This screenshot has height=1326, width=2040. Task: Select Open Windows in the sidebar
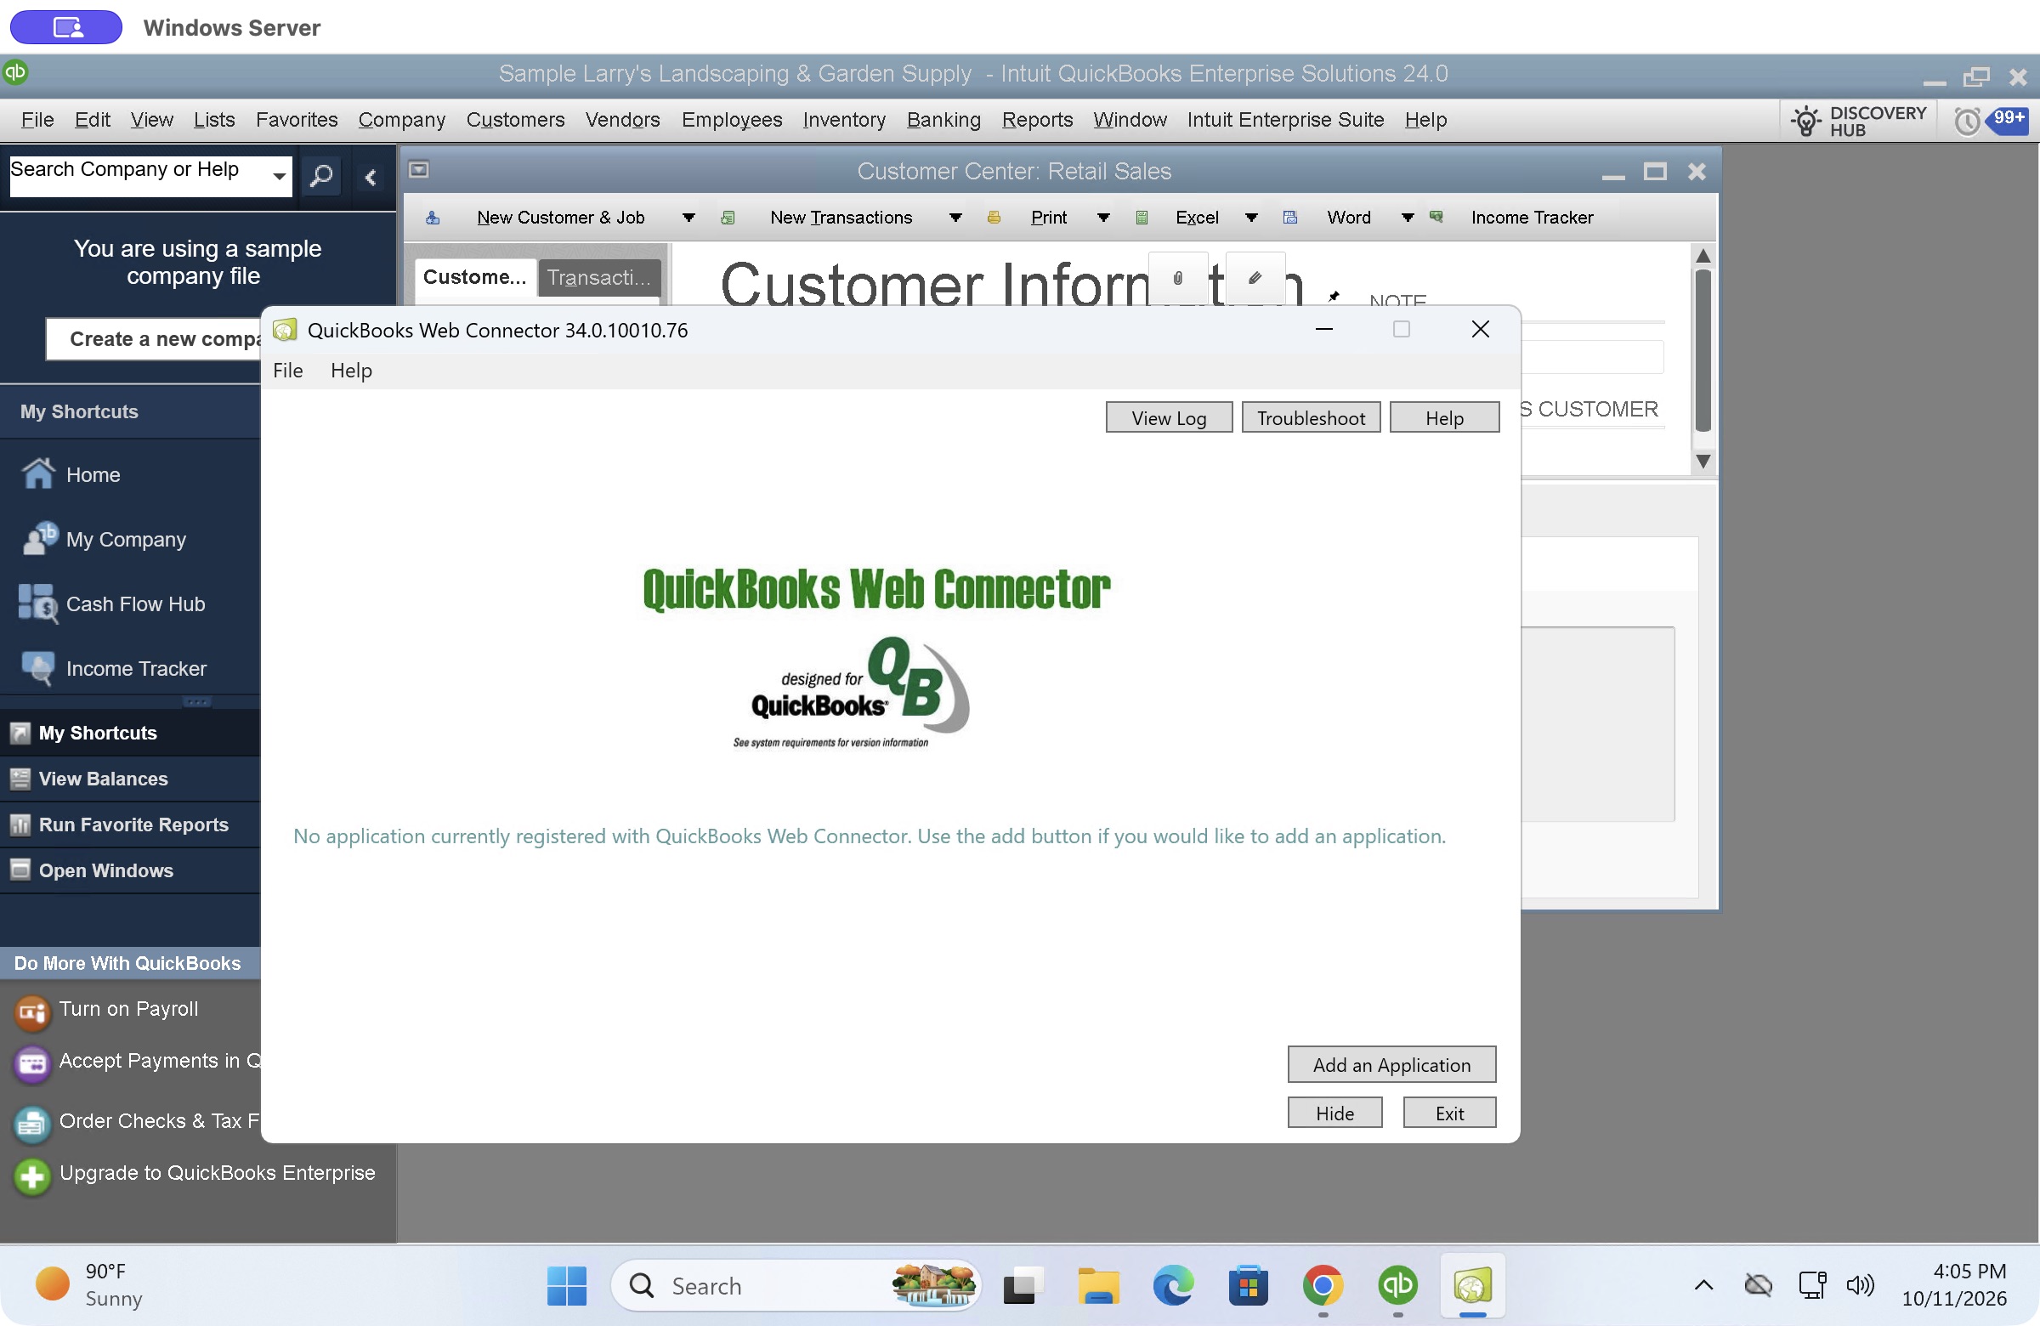(130, 870)
